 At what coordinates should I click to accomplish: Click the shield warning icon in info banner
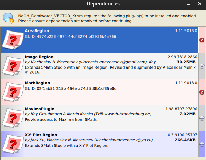[x=8, y=19]
